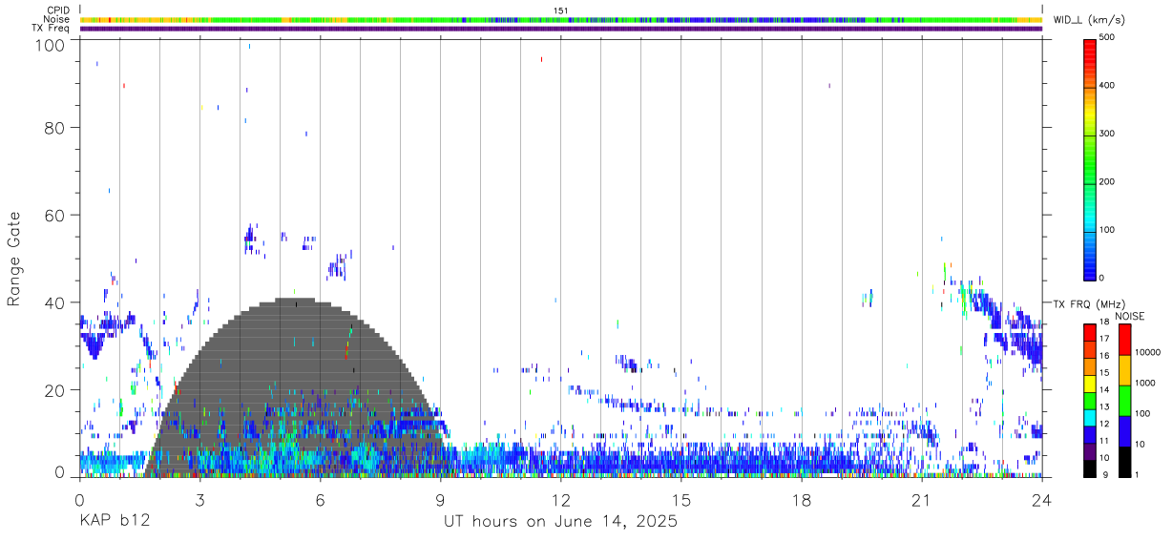The image size is (1172, 541).
Task: Click the Range Gate axis title
Action: click(14, 259)
